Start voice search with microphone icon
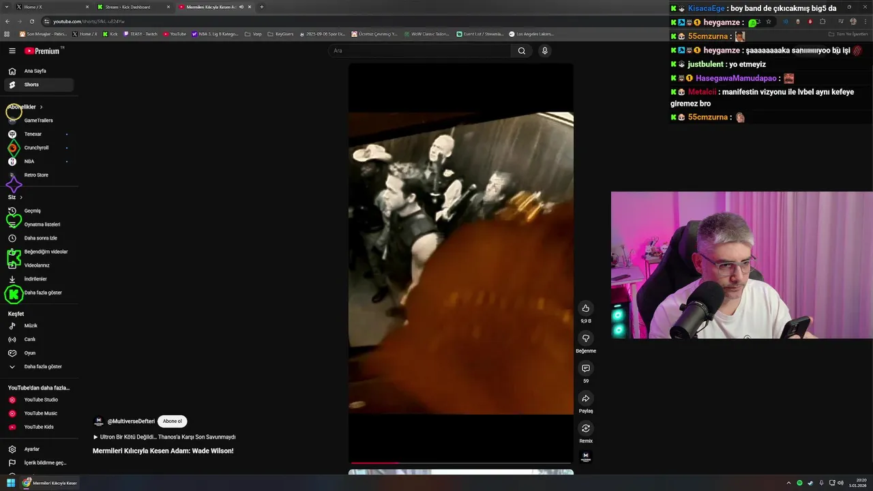 [544, 50]
